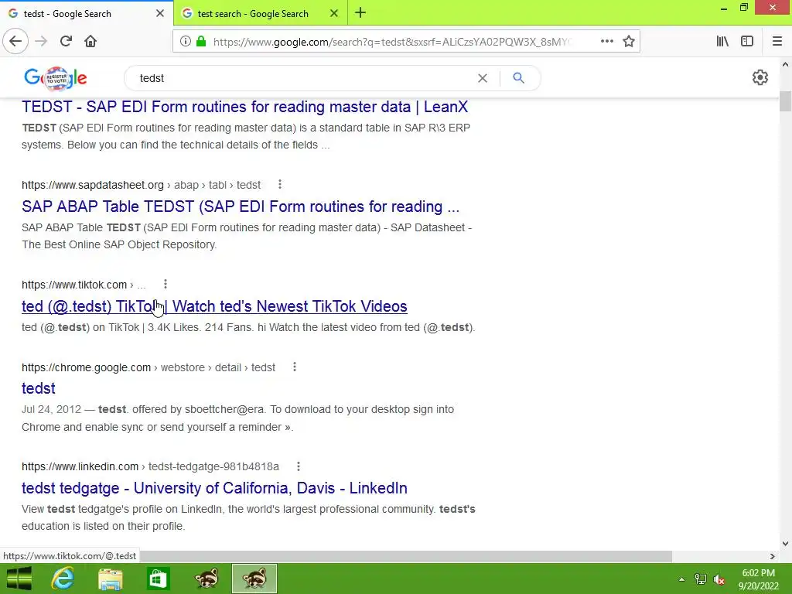Click the blue magnifier search button
Image resolution: width=792 pixels, height=594 pixels.
[518, 78]
